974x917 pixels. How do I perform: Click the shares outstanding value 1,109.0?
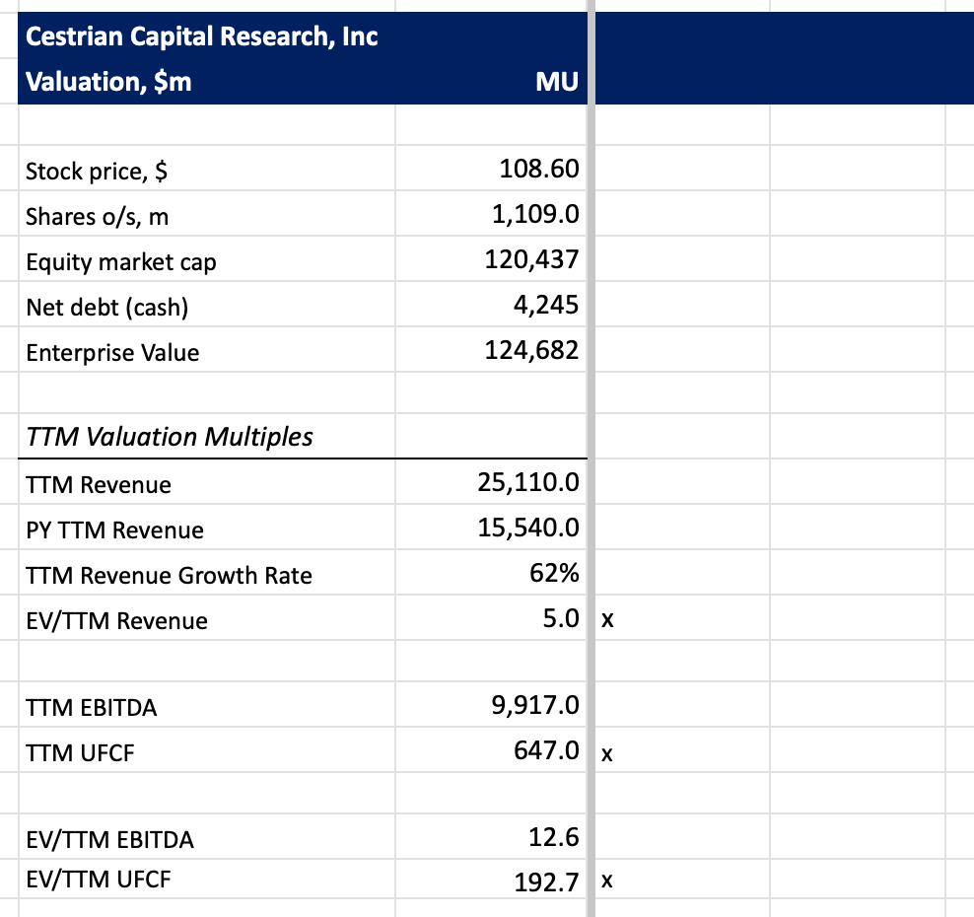(x=534, y=216)
